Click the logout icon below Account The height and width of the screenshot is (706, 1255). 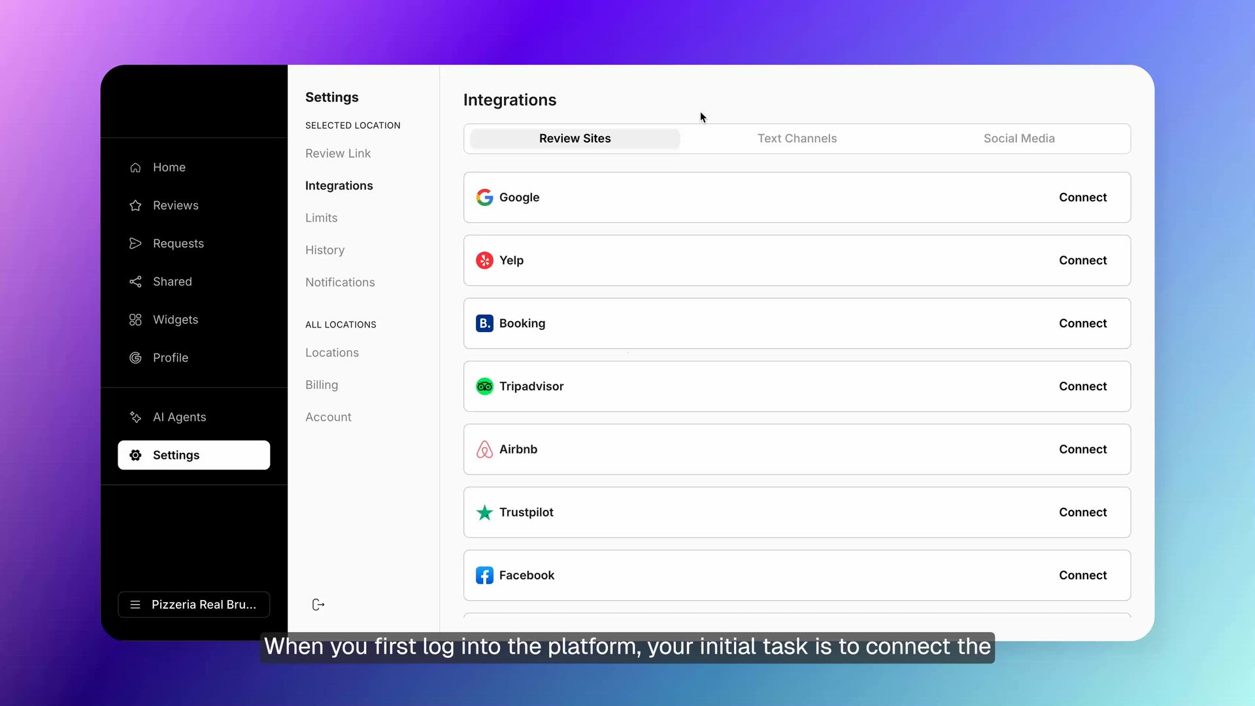pyautogui.click(x=318, y=605)
